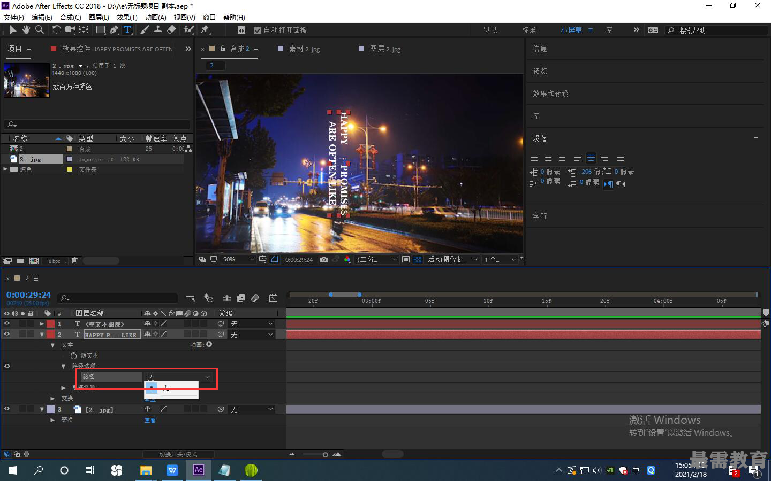771x481 pixels.
Task: Toggle the region of interest icon
Action: pos(406,259)
